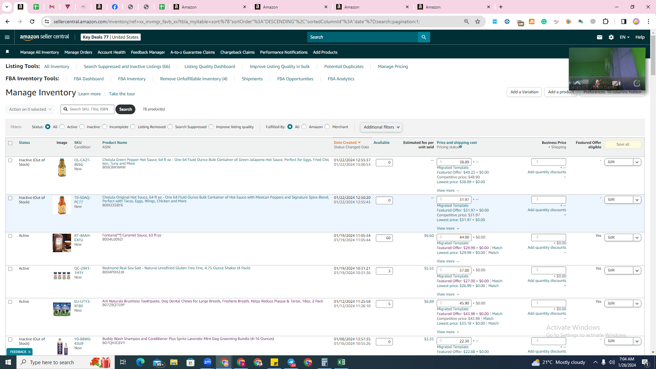
Task: Bookmark this page with the star icon
Action: click(x=478, y=22)
